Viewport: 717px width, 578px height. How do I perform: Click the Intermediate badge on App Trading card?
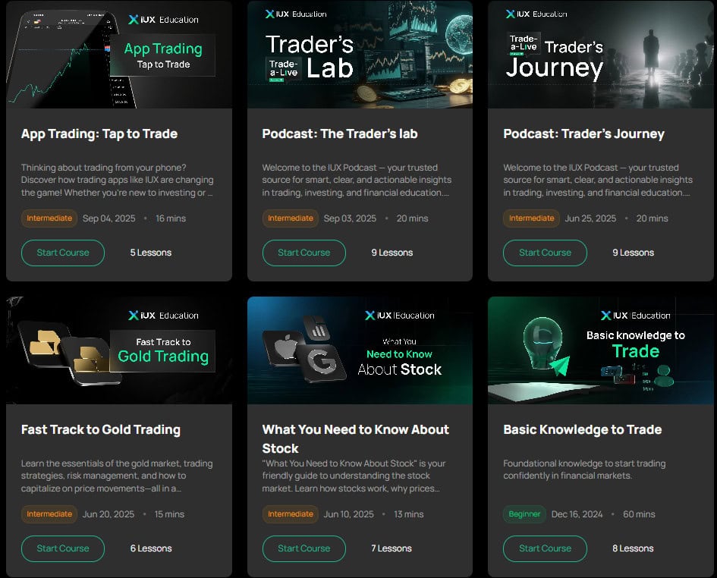(49, 218)
